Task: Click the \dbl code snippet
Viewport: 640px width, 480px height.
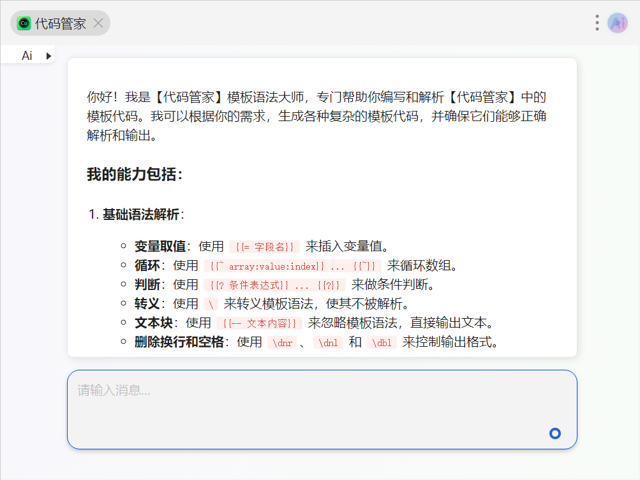Action: (382, 342)
